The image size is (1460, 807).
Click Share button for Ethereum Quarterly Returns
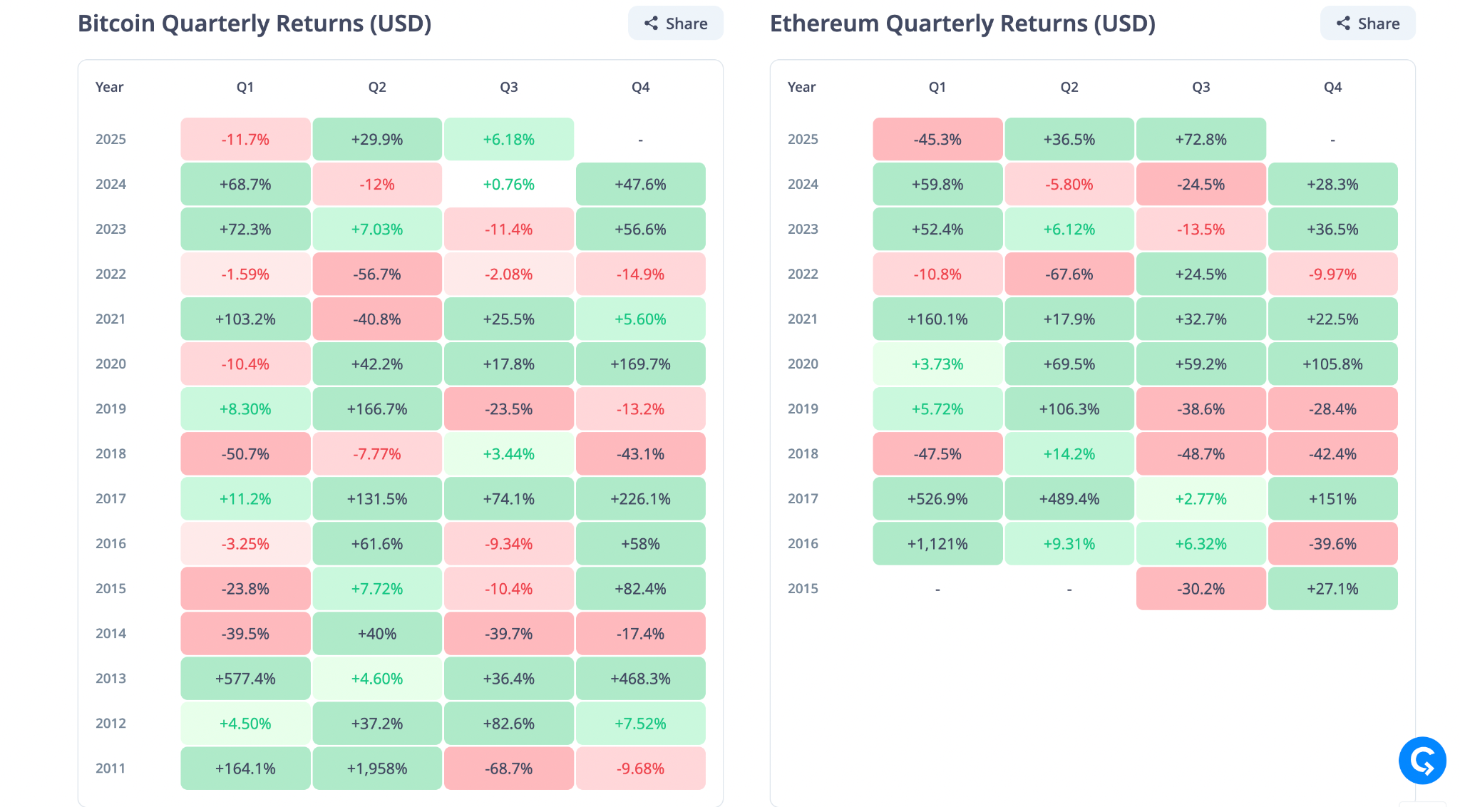coord(1367,24)
